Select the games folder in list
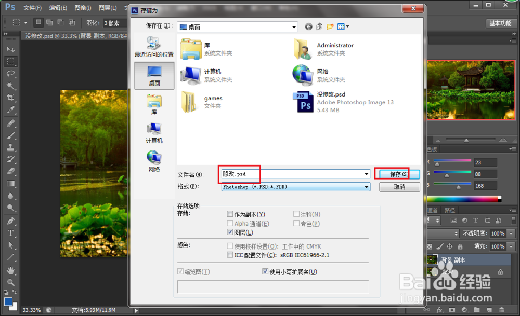520x316 pixels. [x=202, y=102]
